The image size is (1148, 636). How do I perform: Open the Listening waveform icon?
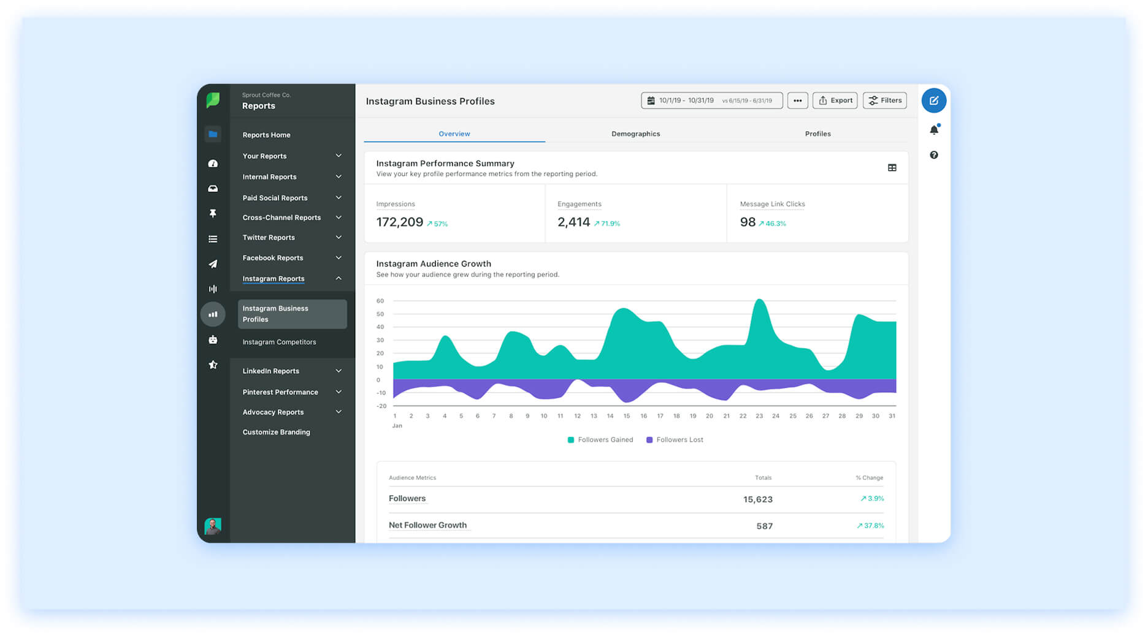(213, 289)
